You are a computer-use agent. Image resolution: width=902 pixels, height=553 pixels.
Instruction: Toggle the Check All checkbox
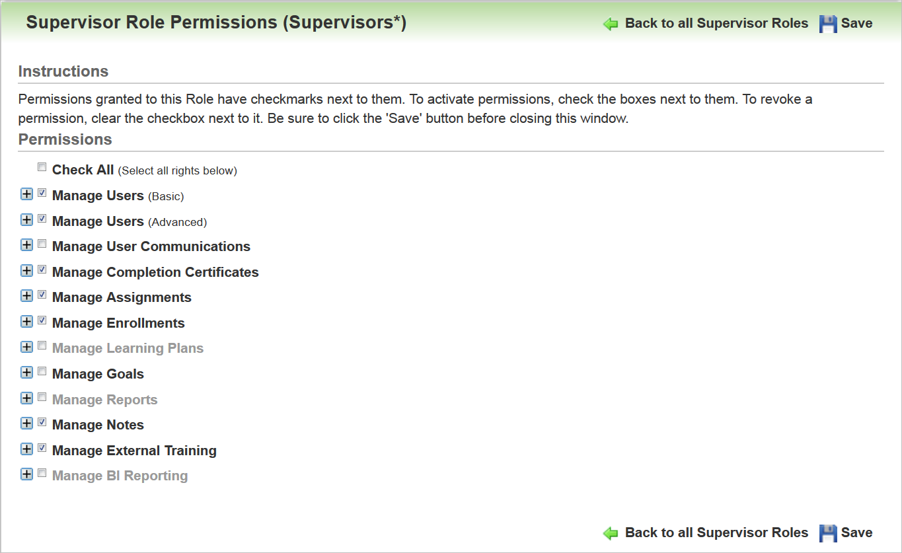[42, 167]
